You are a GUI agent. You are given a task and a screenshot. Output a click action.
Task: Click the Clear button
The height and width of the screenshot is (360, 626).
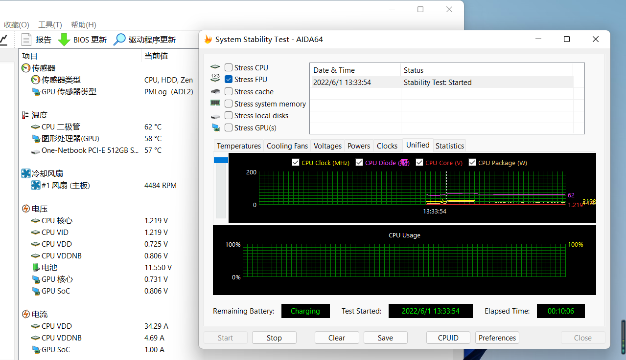337,338
